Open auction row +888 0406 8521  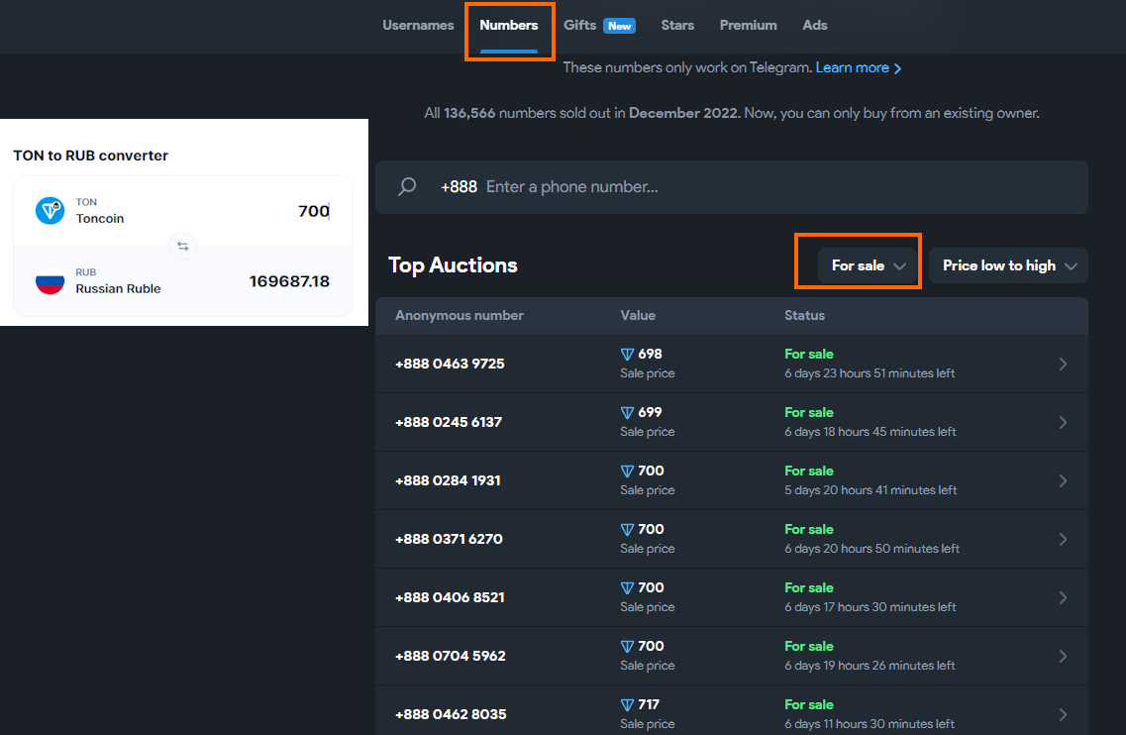pyautogui.click(x=732, y=597)
